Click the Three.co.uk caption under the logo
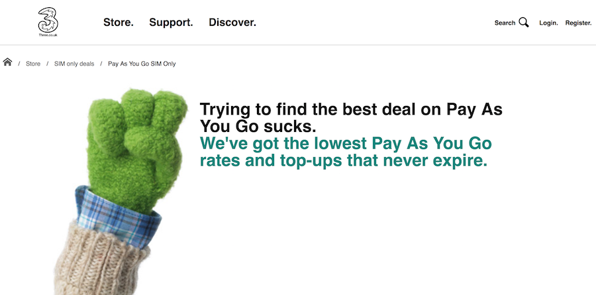Screen dimensions: 596x295 48,35
